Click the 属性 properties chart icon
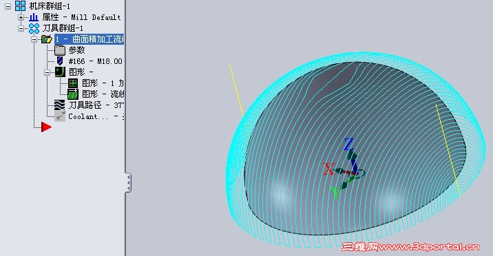This screenshot has width=493, height=256. [x=34, y=17]
